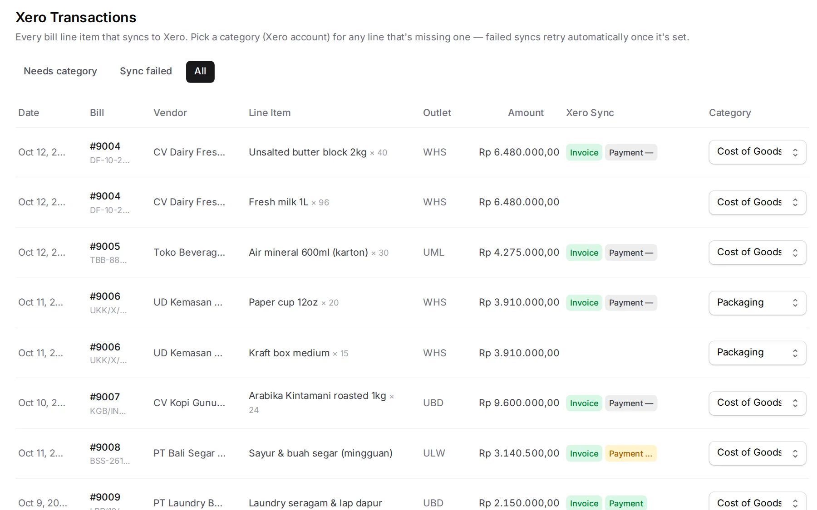Click the UML outlet cell
Viewport: 817px width, 510px height.
tap(433, 253)
